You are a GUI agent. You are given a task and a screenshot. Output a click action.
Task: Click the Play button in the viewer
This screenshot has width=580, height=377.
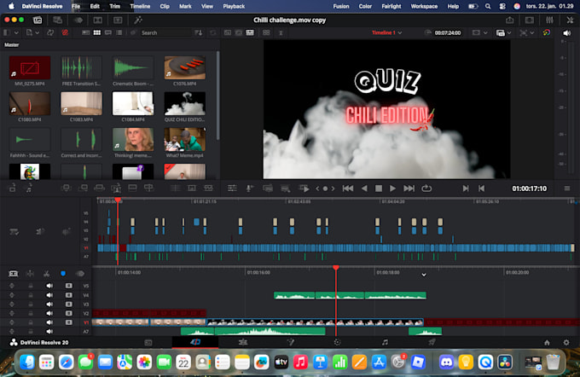tap(392, 188)
